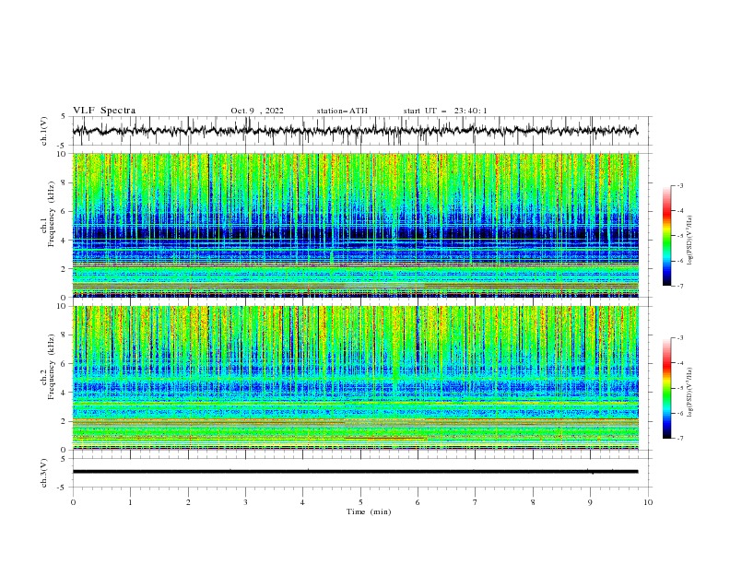Click the "ch.1(V)" waveform axis label

point(44,131)
